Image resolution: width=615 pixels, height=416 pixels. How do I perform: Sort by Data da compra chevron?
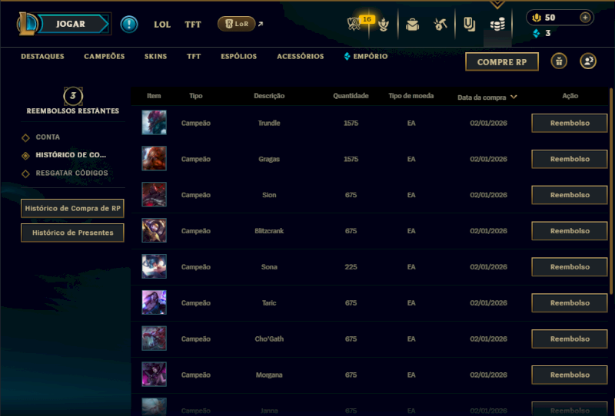coord(514,97)
